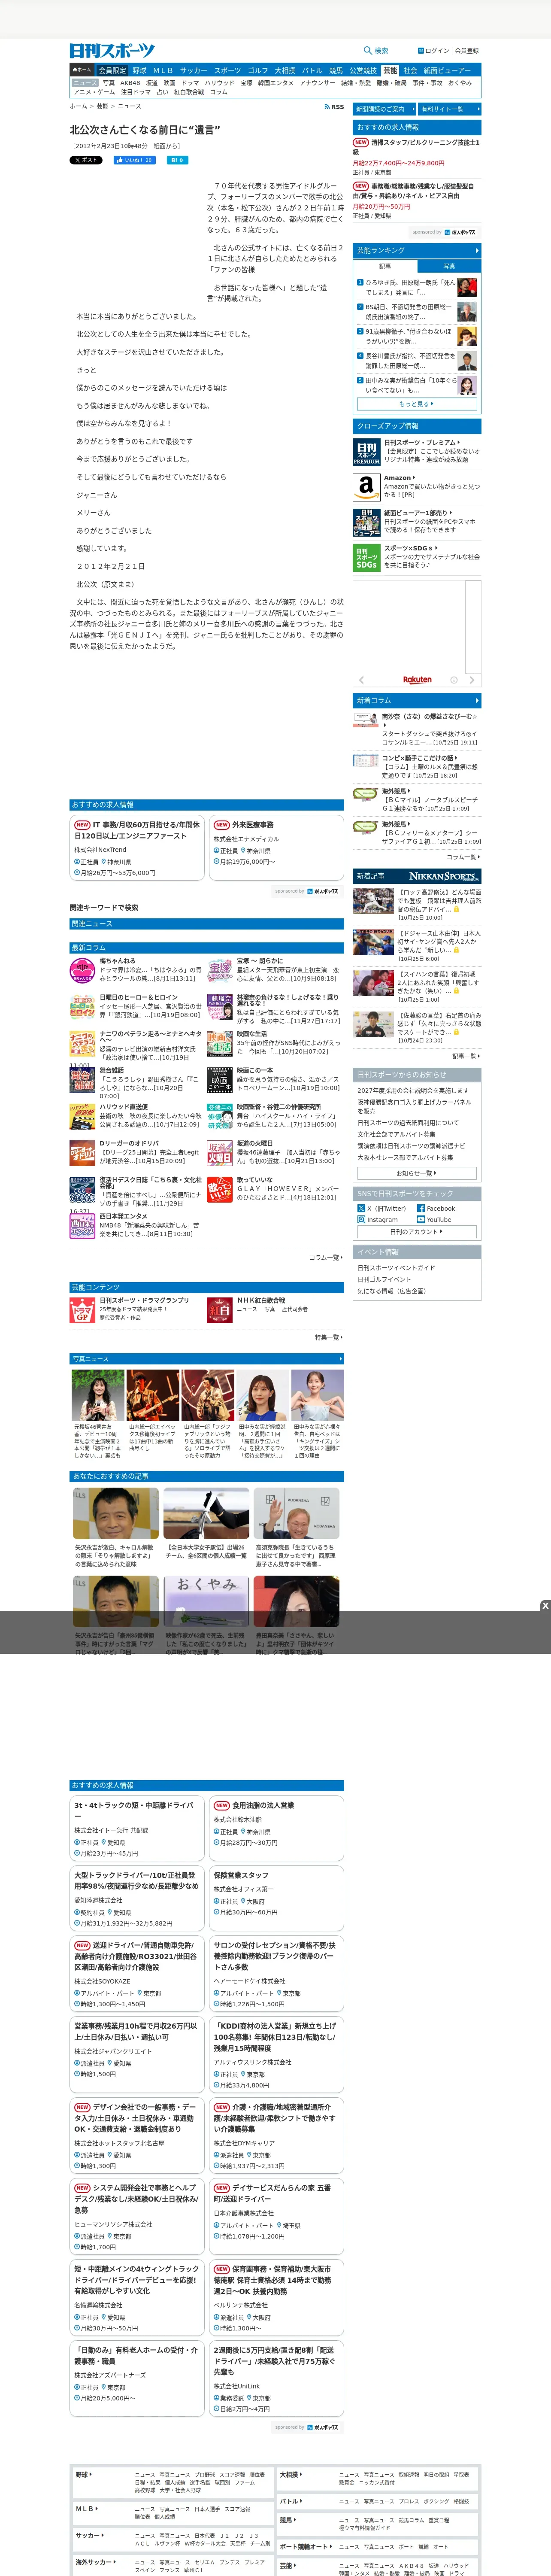Image resolution: width=551 pixels, height=2576 pixels.
Task: Open 野球 navigation tab
Action: 139,71
